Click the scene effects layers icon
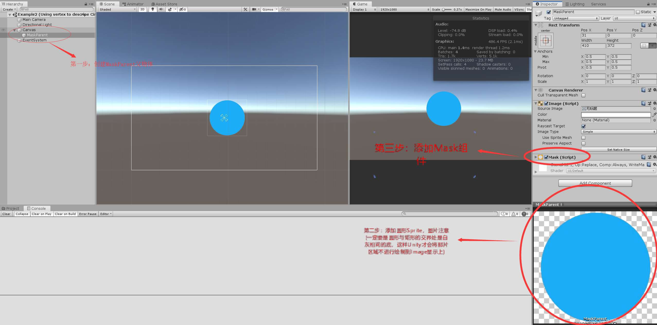 tap(170, 9)
